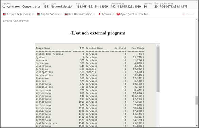Screen dimensions: 199x128
Task: Click the first packet time 2019-02-06T13:51:11.175
Action: click(x=171, y=7)
